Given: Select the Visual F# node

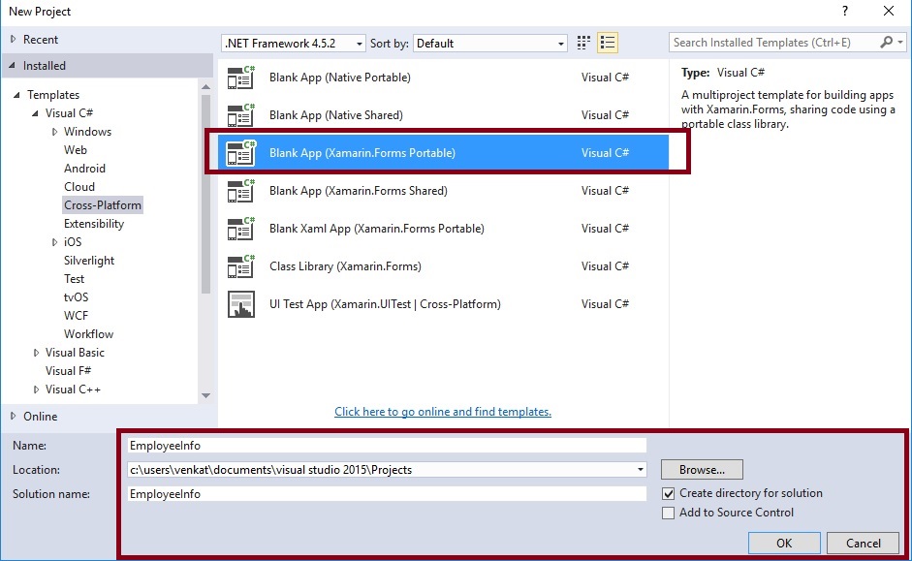Looking at the screenshot, I should pos(69,371).
